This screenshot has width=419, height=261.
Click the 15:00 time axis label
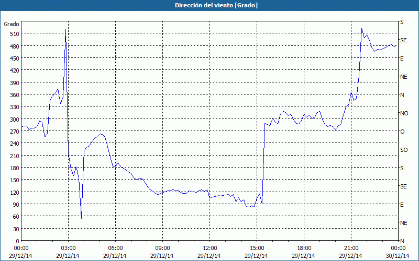(x=257, y=248)
